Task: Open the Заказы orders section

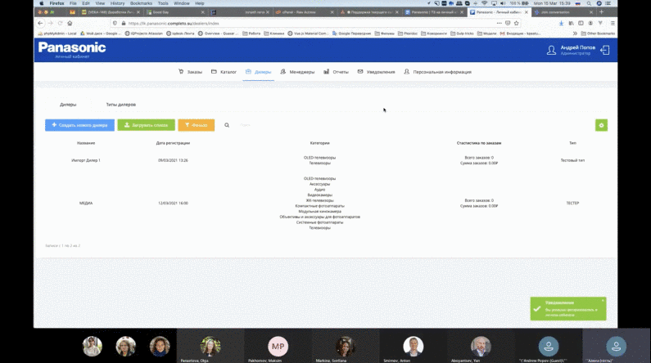Action: [x=190, y=72]
